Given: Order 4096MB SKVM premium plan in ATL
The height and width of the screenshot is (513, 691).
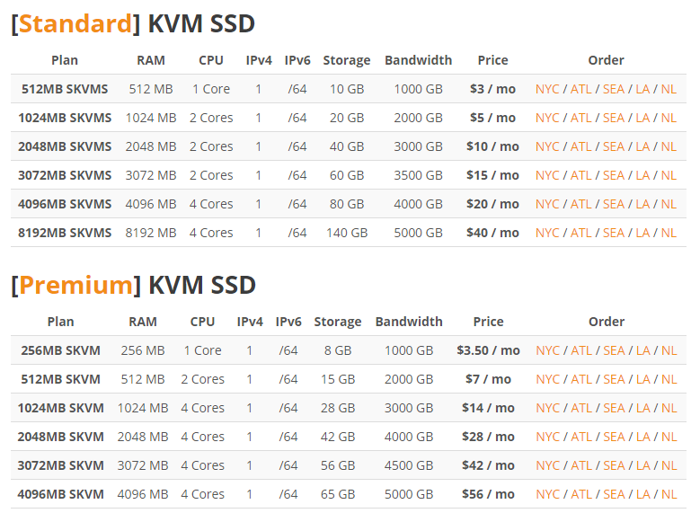Looking at the screenshot, I should tap(581, 494).
